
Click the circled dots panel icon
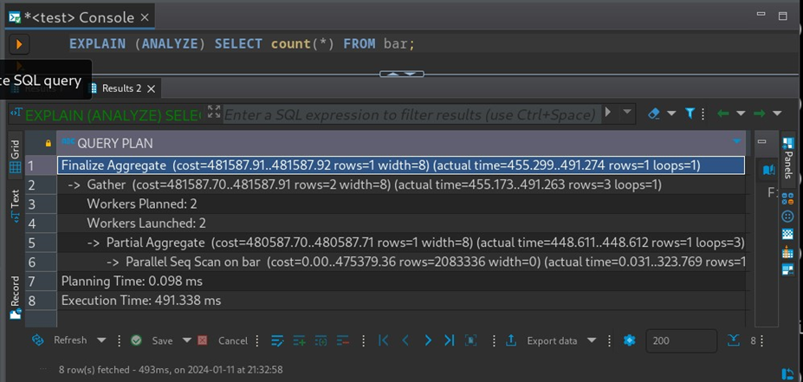[x=788, y=217]
